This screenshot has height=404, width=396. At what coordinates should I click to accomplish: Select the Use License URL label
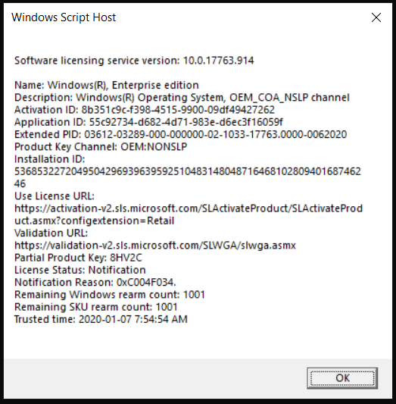[55, 196]
